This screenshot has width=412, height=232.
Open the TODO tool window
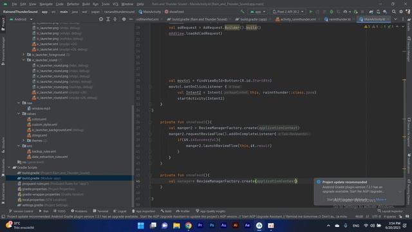[59, 211]
